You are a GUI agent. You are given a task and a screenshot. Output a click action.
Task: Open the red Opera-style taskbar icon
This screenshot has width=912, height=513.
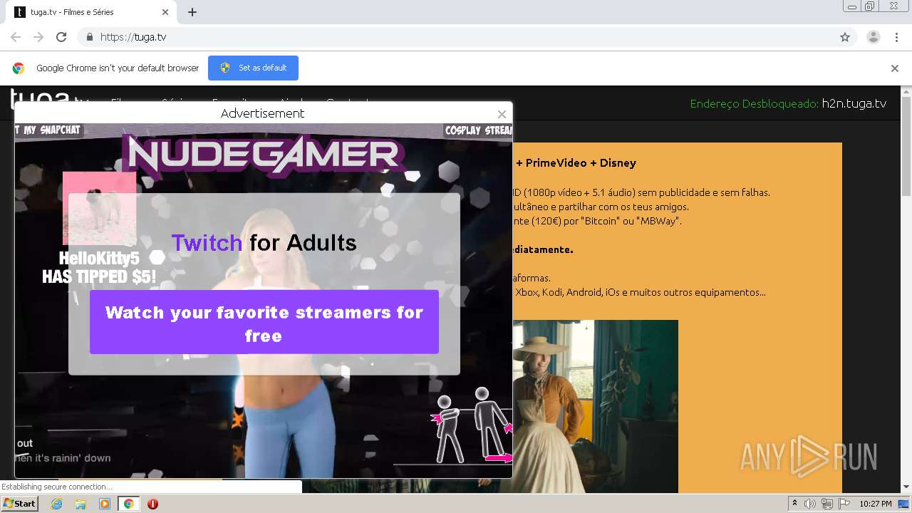[x=152, y=504]
